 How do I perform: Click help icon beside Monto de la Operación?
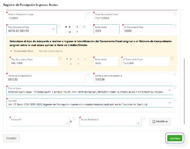(x=88, y=75)
